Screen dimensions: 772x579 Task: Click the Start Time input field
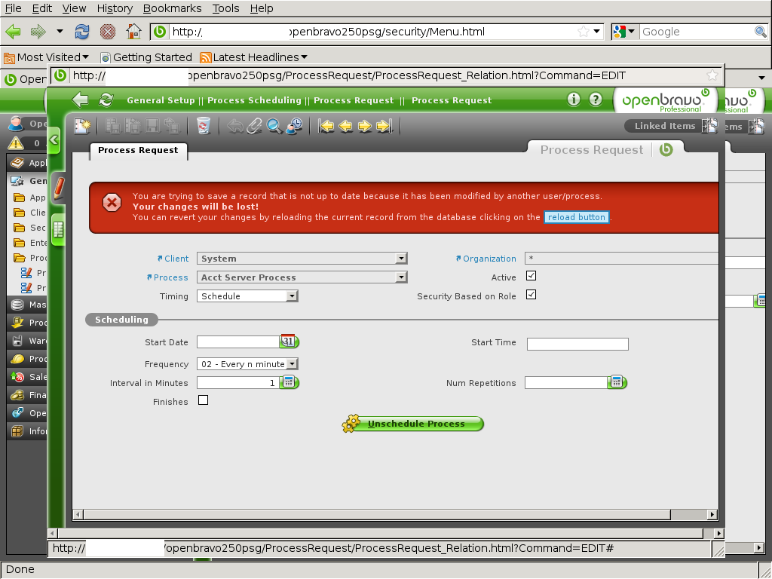coord(577,345)
